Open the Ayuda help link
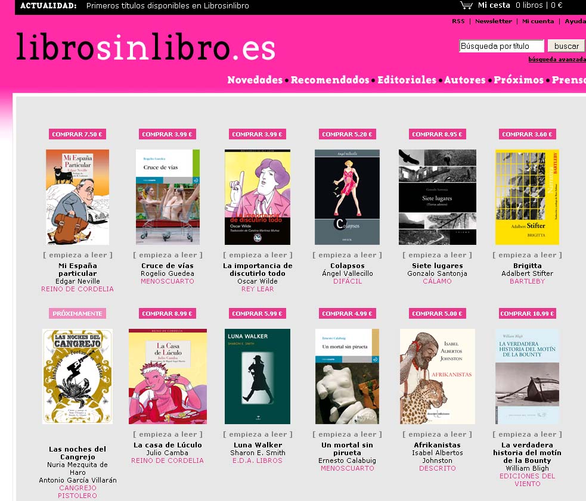 click(x=575, y=21)
